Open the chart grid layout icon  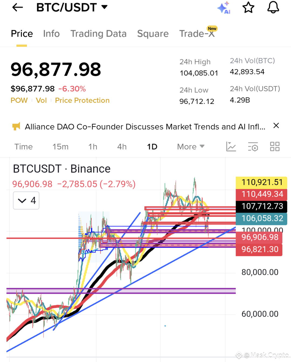click(275, 146)
